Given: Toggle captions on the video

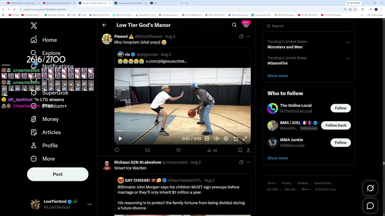Looking at the screenshot, I should (x=207, y=139).
